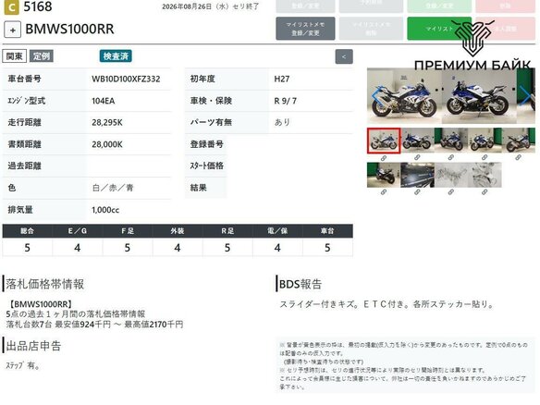Viewport: 540px width, 405px height.
Task: Open the link icon under the first thumbnail
Action: [384, 158]
